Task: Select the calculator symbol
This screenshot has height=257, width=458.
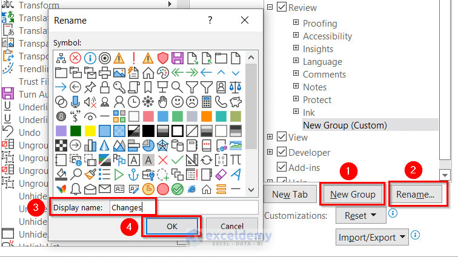Action: coord(207,102)
